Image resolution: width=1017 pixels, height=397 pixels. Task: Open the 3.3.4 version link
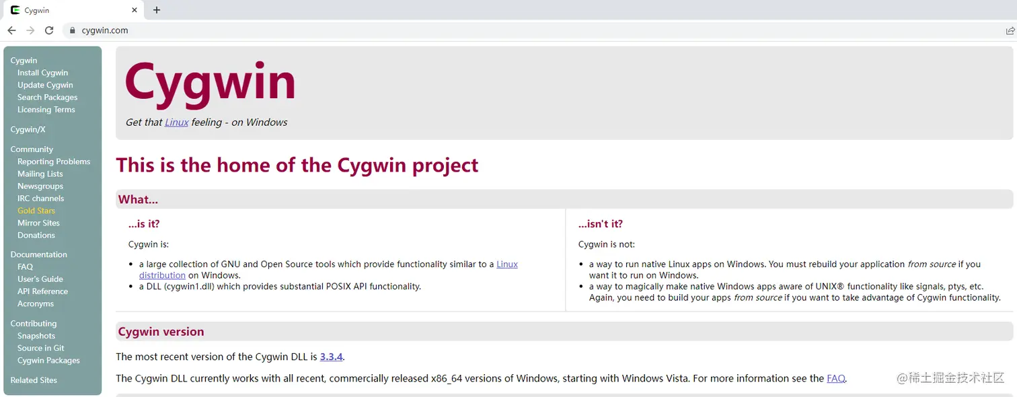click(331, 357)
